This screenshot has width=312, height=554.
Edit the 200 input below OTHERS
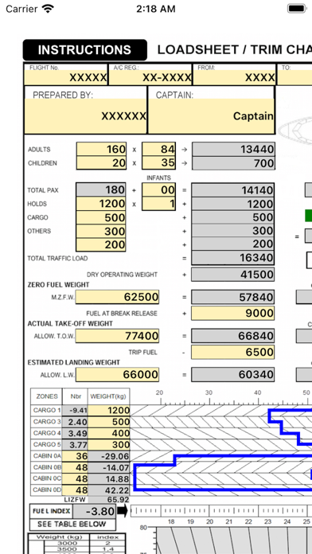(x=101, y=245)
